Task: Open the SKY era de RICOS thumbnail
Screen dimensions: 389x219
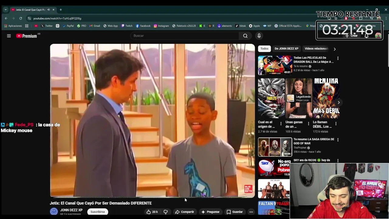Action: click(x=274, y=167)
